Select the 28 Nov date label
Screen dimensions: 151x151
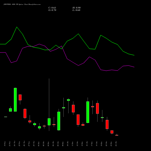[34, 144]
